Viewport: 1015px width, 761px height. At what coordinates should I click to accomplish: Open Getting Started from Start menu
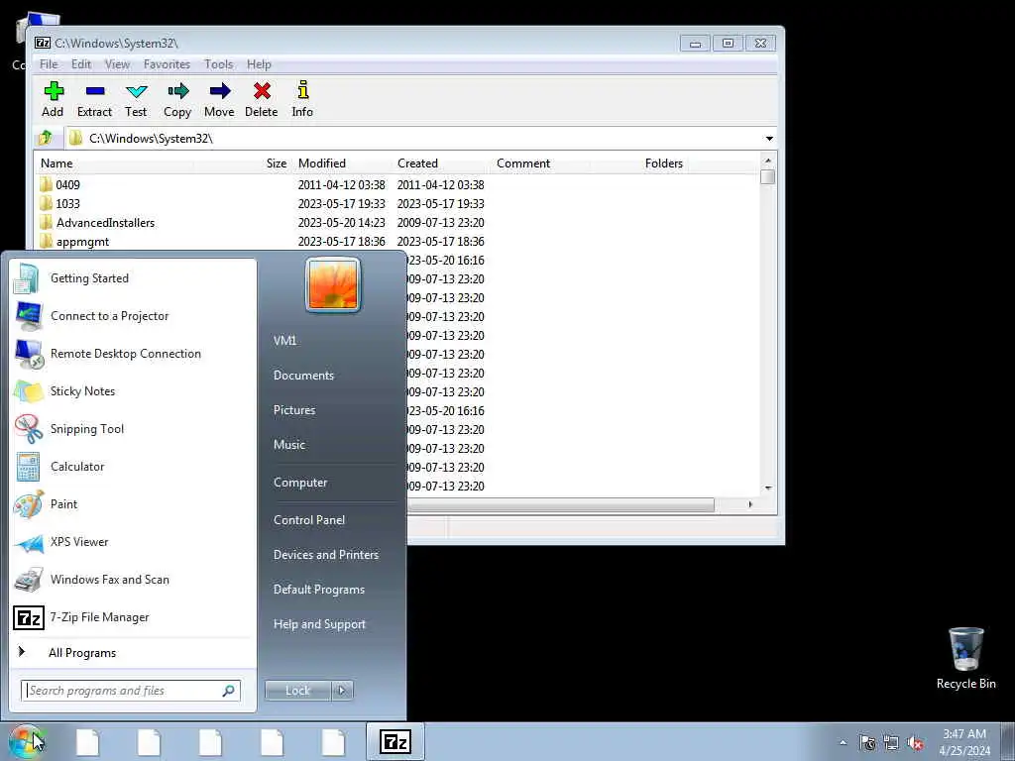coord(133,278)
